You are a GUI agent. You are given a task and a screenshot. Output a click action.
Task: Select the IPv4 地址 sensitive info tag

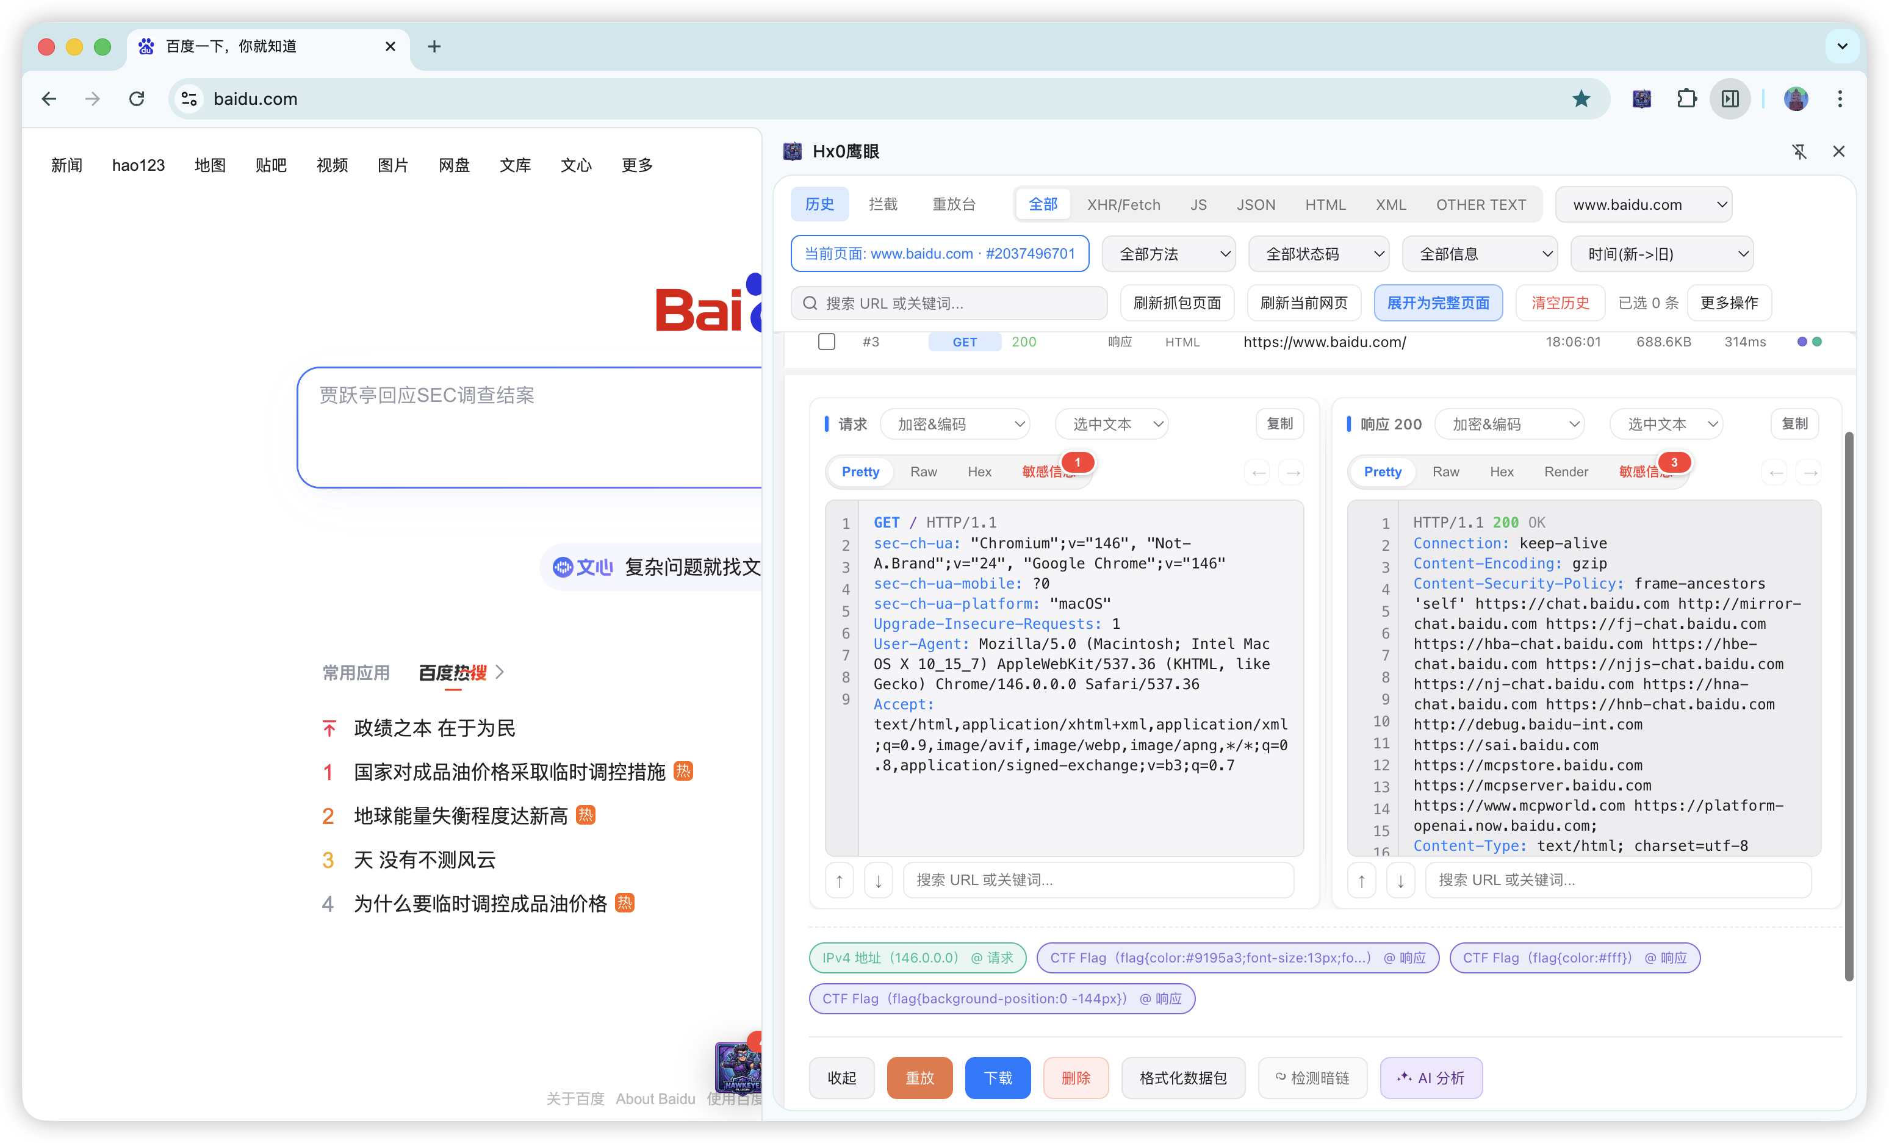917,958
